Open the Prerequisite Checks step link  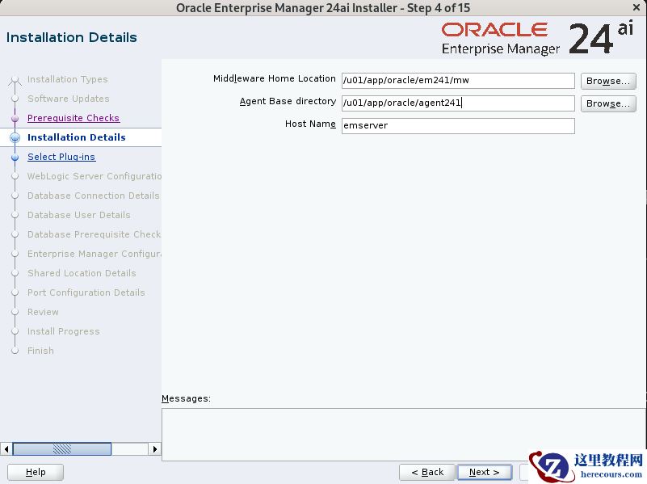tap(74, 118)
